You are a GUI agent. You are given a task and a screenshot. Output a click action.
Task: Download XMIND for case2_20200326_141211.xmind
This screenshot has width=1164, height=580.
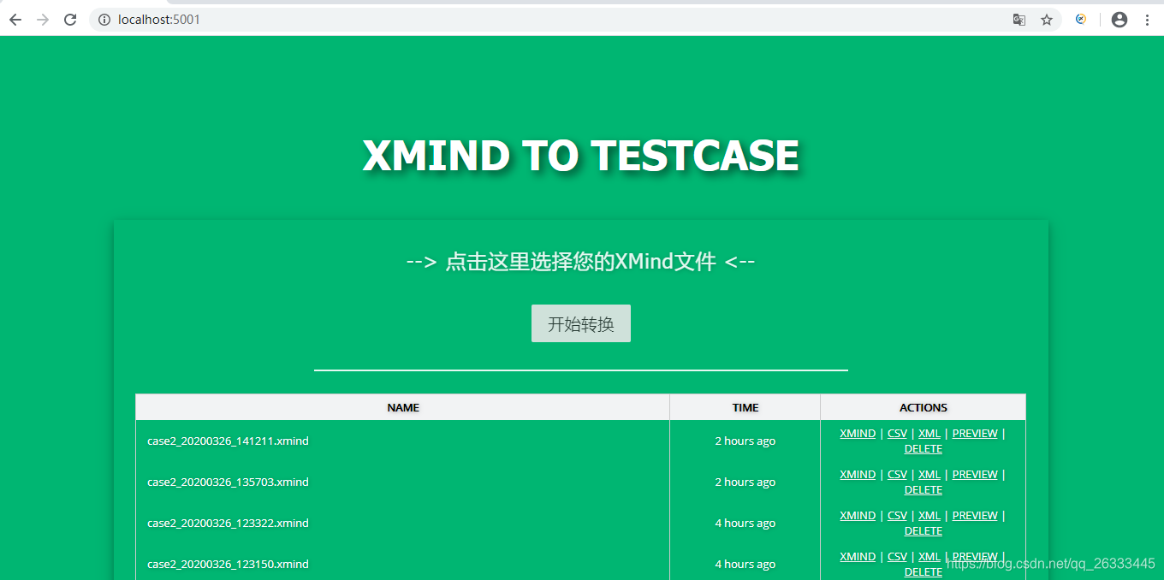tap(857, 433)
